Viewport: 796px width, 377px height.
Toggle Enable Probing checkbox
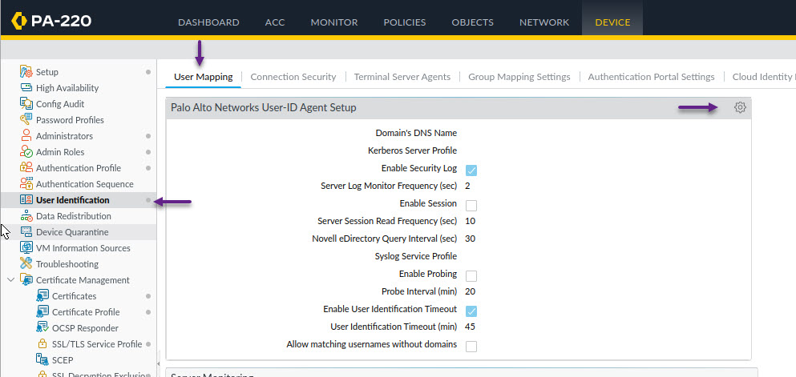point(471,275)
